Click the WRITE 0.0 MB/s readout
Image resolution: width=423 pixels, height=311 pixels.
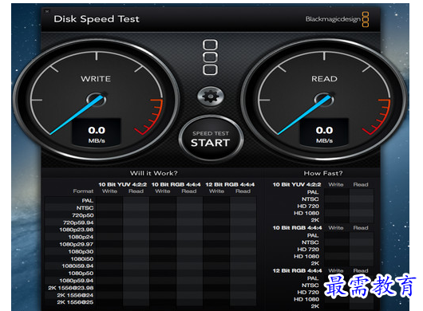pos(97,134)
